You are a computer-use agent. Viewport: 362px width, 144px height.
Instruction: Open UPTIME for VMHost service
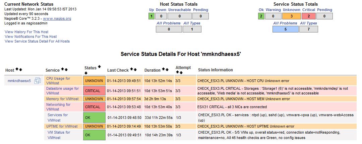[62, 126]
